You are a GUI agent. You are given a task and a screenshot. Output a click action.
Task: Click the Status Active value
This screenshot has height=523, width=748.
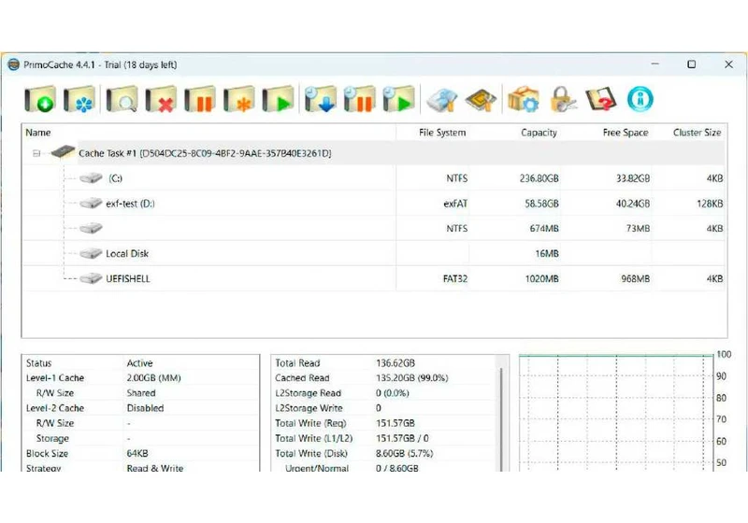coord(139,363)
